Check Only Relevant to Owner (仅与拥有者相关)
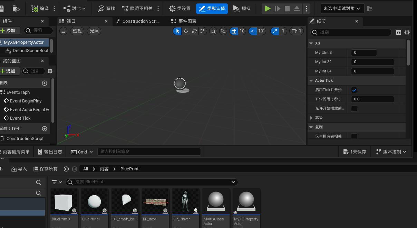417x228 pixels. (354, 136)
